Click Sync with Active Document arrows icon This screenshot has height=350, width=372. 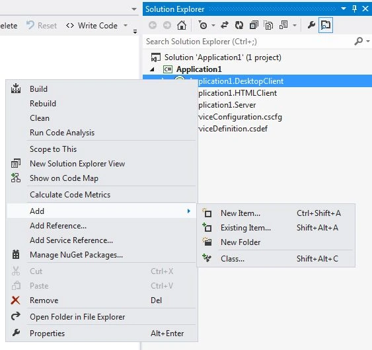(x=225, y=25)
